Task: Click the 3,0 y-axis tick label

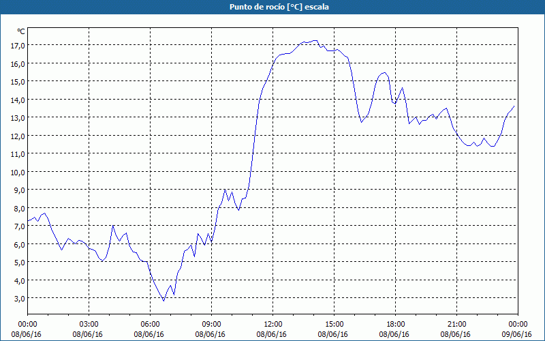Action: 19,299
